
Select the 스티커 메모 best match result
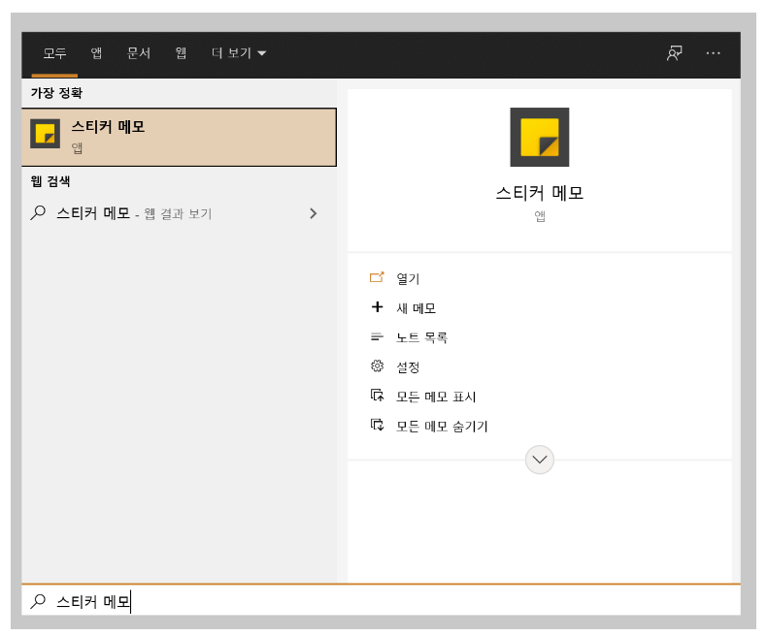coord(179,138)
